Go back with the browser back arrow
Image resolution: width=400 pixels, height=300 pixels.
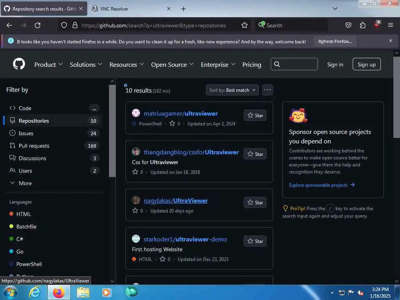pyautogui.click(x=9, y=25)
